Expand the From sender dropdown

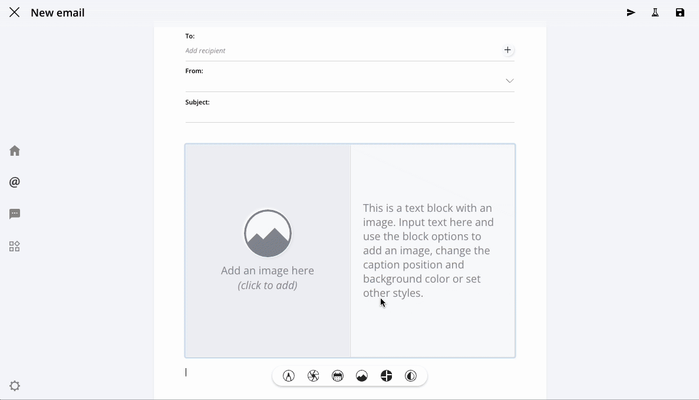(510, 81)
